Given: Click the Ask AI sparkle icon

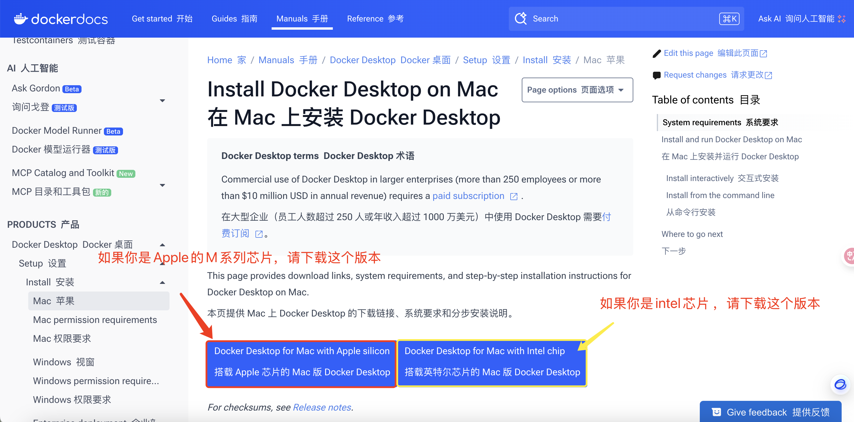Looking at the screenshot, I should [x=841, y=19].
